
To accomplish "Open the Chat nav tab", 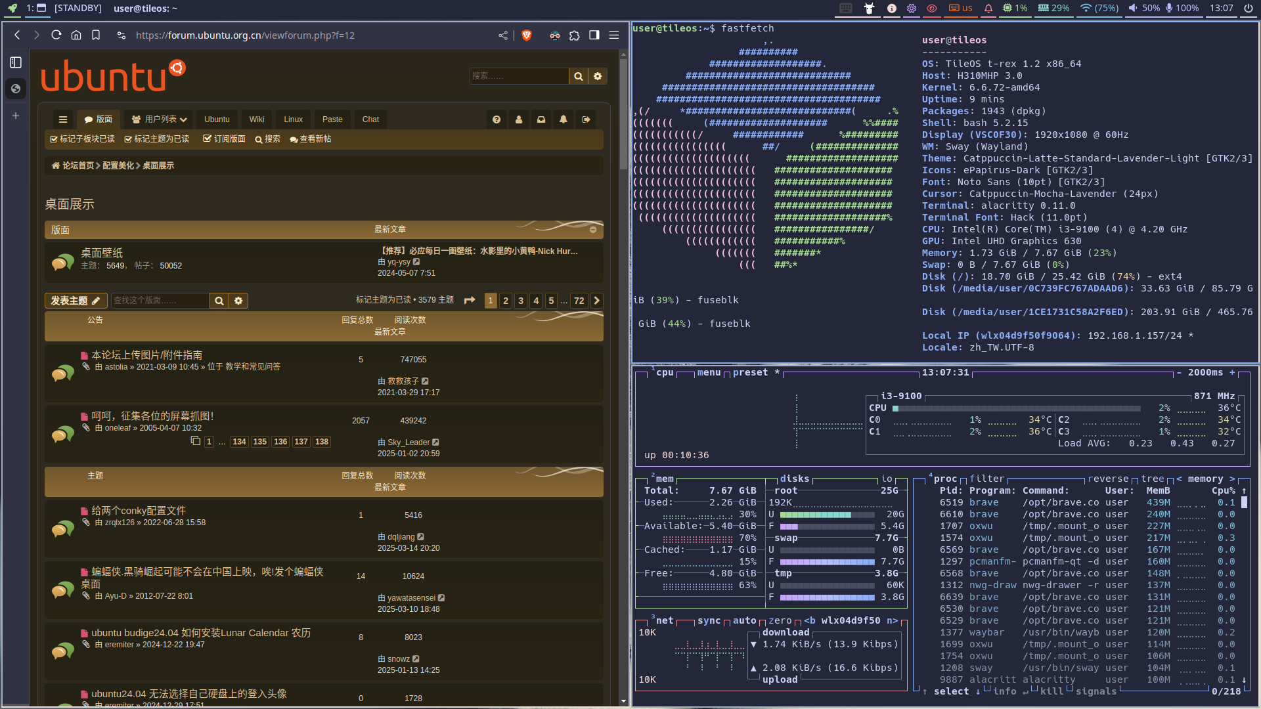I will [370, 119].
